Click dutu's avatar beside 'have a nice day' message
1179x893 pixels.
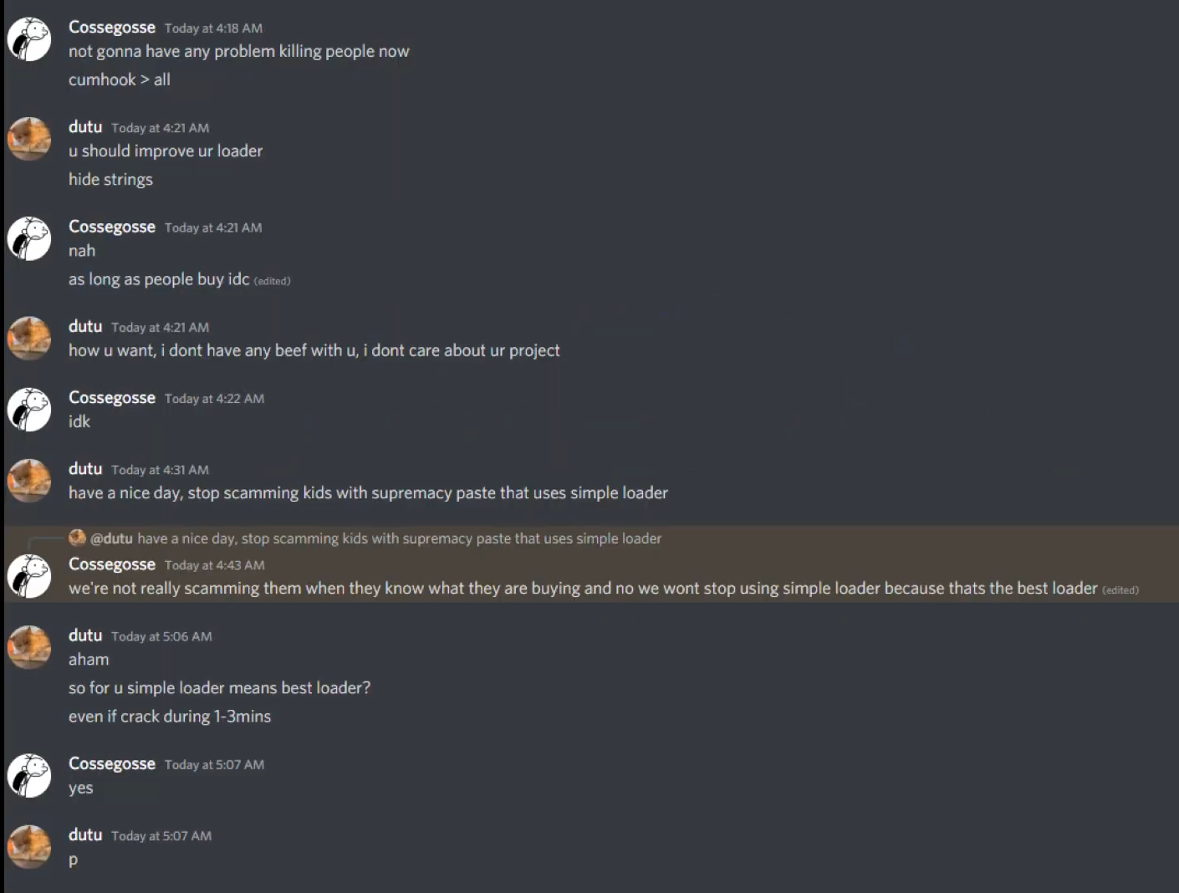pyautogui.click(x=29, y=480)
